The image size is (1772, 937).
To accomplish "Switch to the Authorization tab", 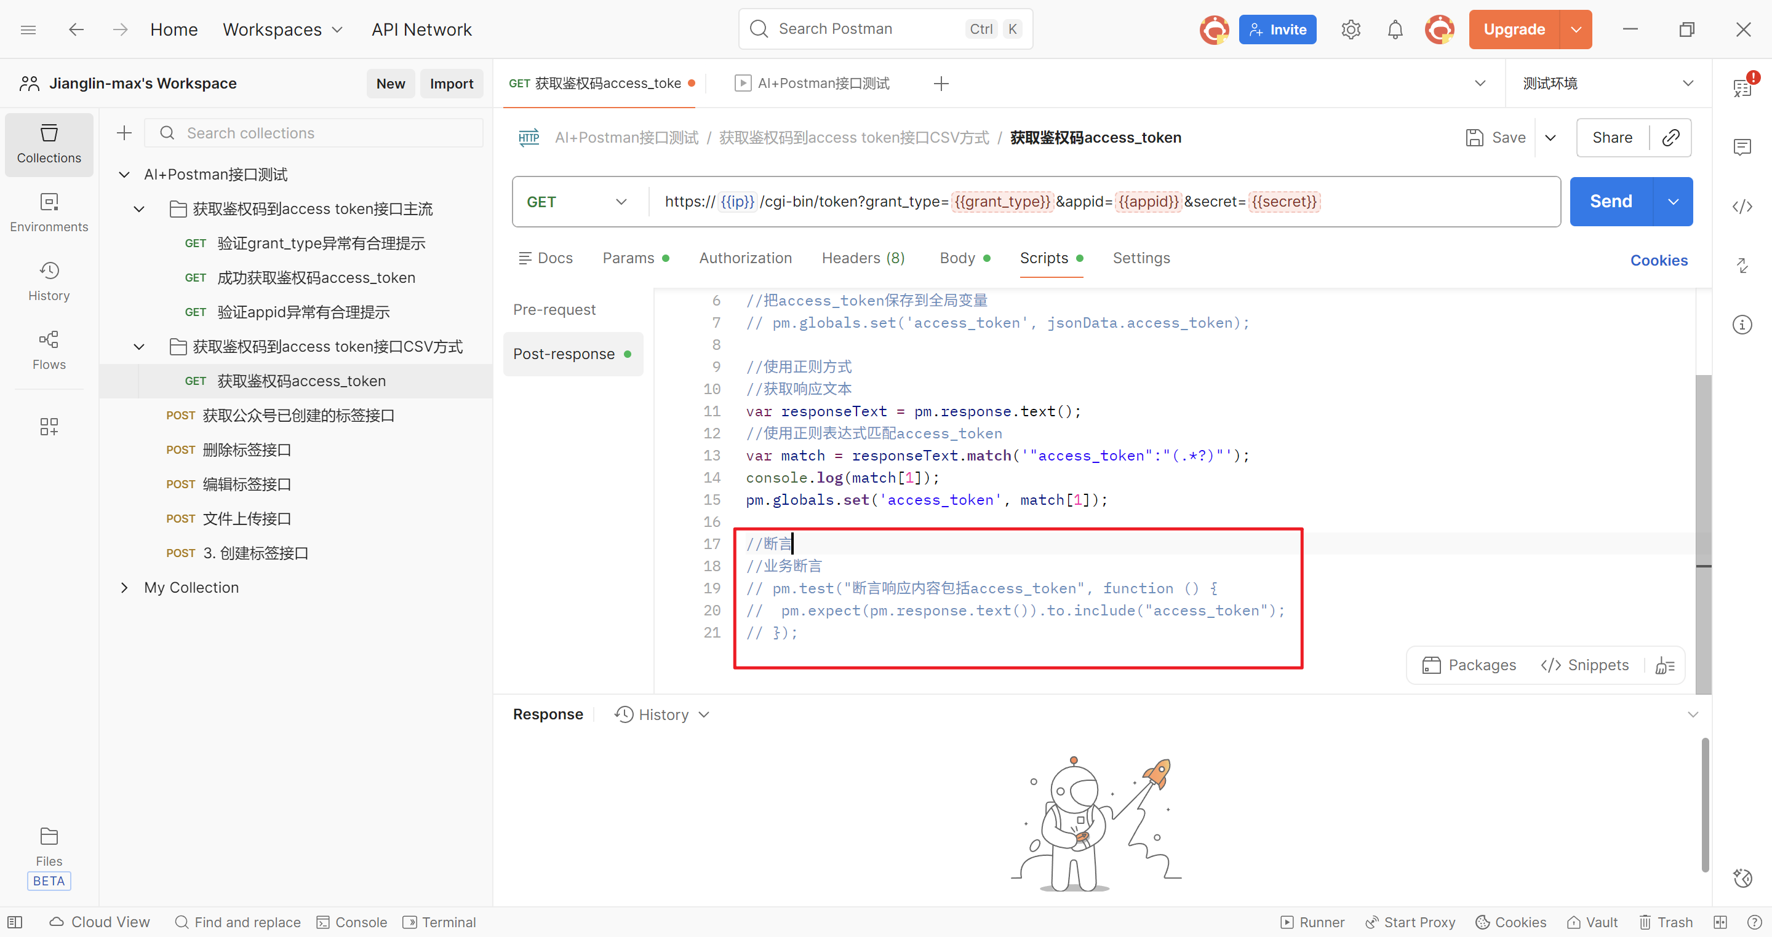I will (745, 258).
